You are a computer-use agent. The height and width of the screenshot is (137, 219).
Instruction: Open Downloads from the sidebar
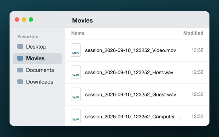tap(37, 82)
